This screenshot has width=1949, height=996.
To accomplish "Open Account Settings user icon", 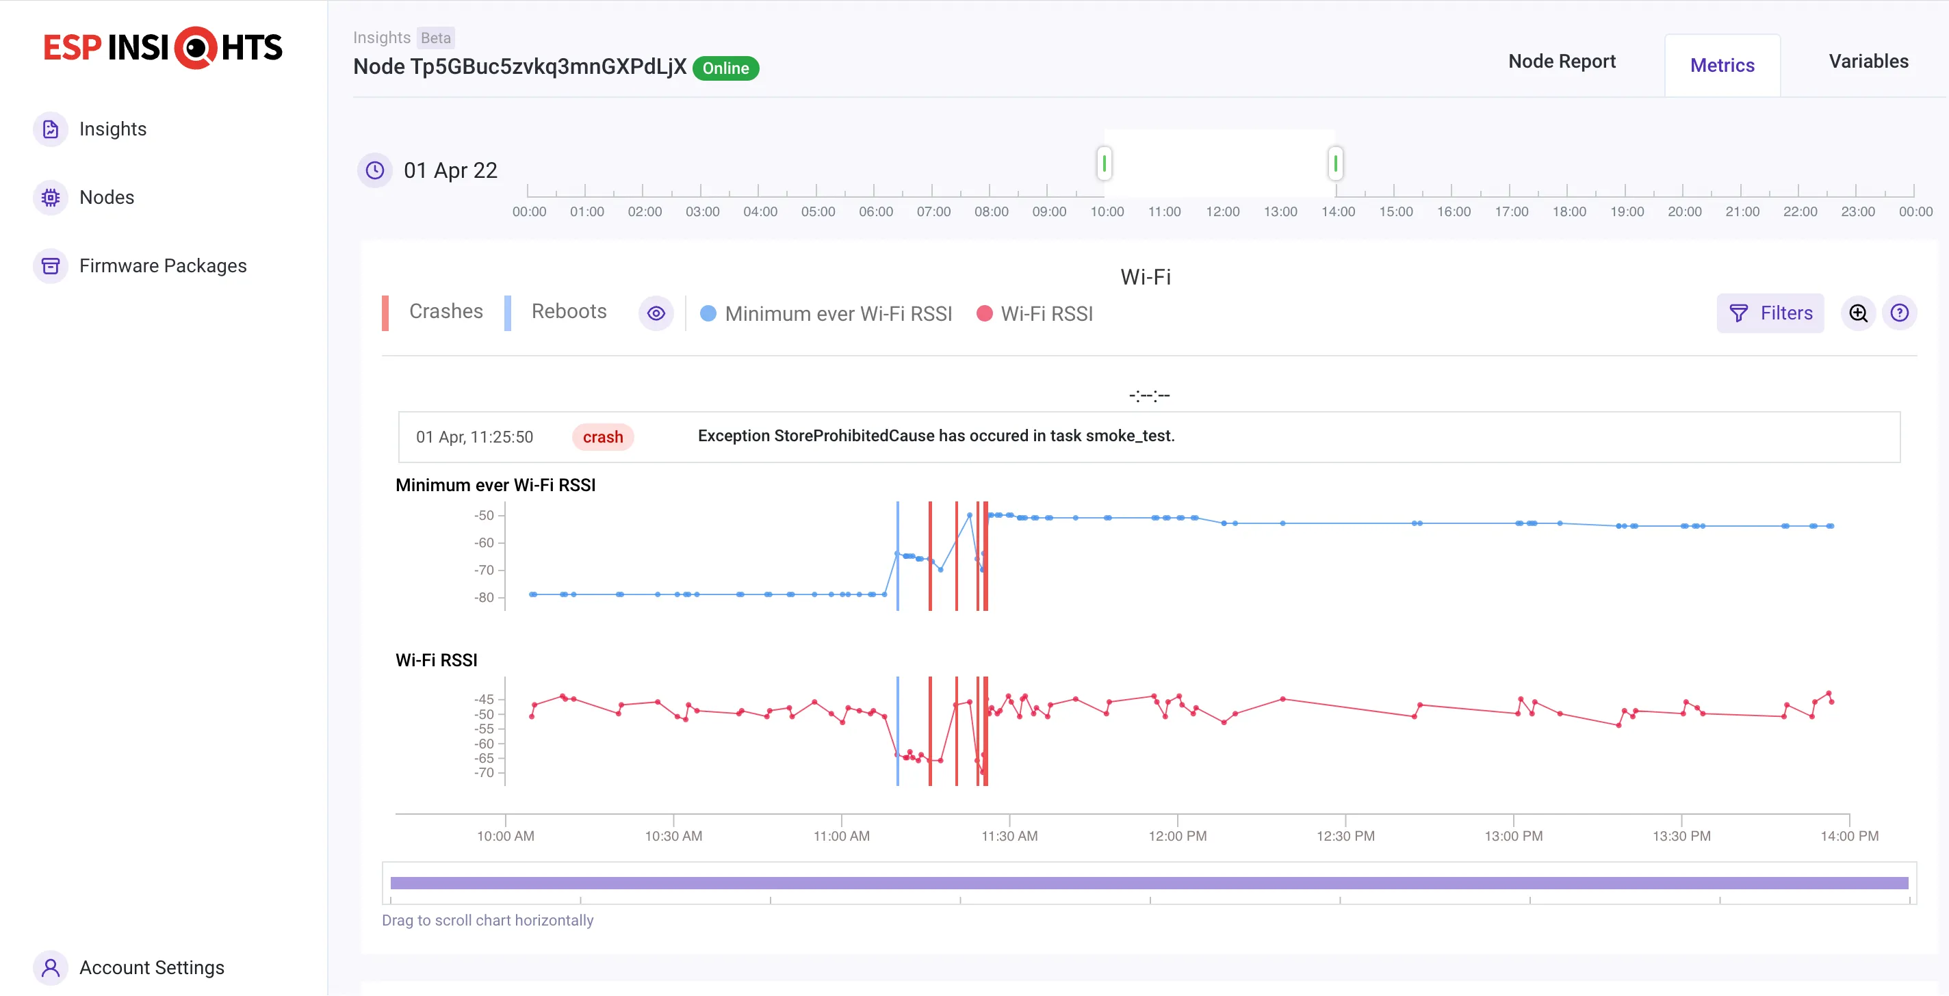I will pos(50,967).
